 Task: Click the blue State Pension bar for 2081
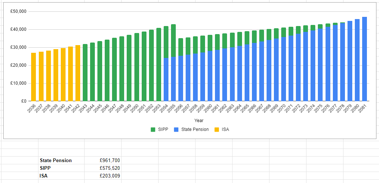[364, 59]
